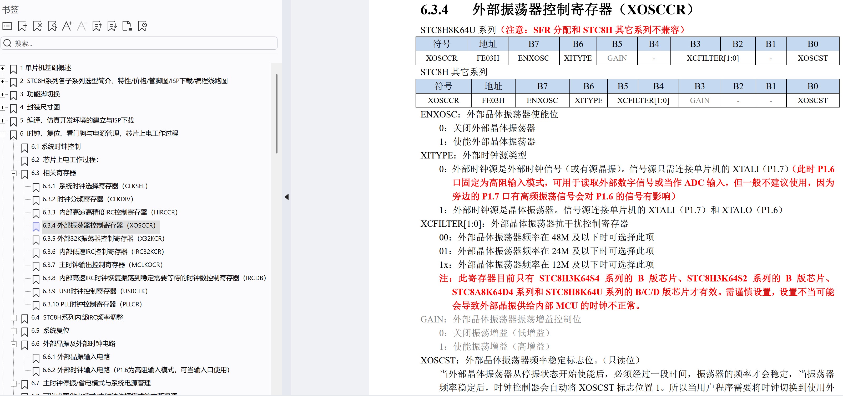Click the delete bookmark icon
Viewport: 843px width, 396px height.
coord(38,26)
